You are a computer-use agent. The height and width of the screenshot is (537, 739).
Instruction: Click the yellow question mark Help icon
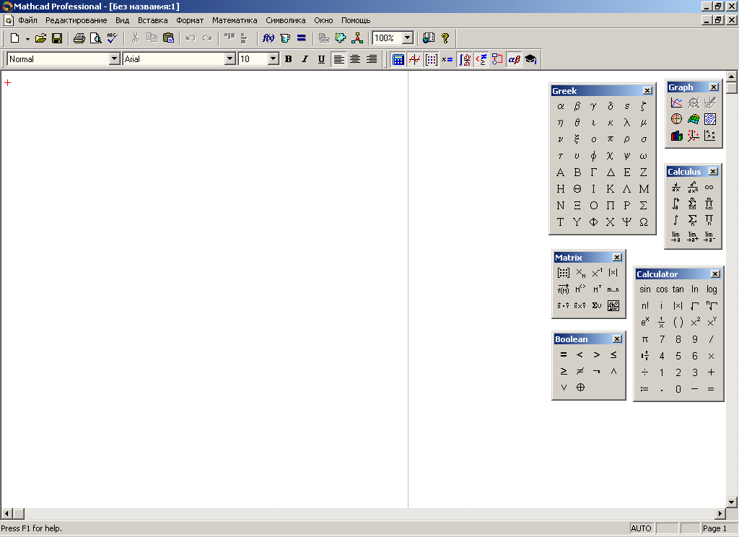445,38
